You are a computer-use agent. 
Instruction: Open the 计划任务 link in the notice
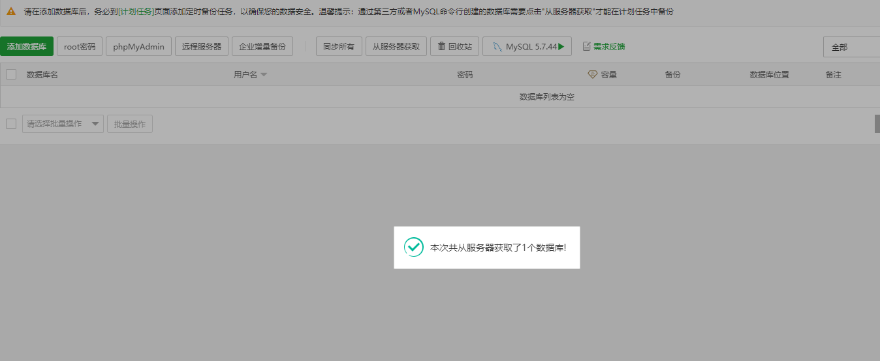point(136,12)
